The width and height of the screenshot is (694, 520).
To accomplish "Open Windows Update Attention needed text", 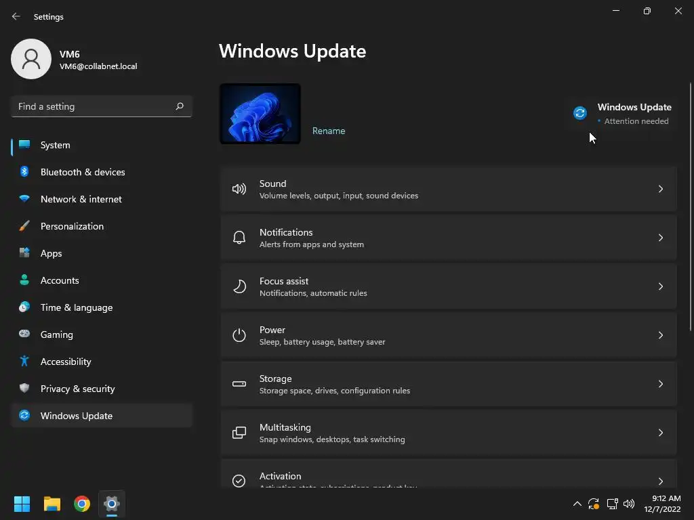I will (636, 121).
